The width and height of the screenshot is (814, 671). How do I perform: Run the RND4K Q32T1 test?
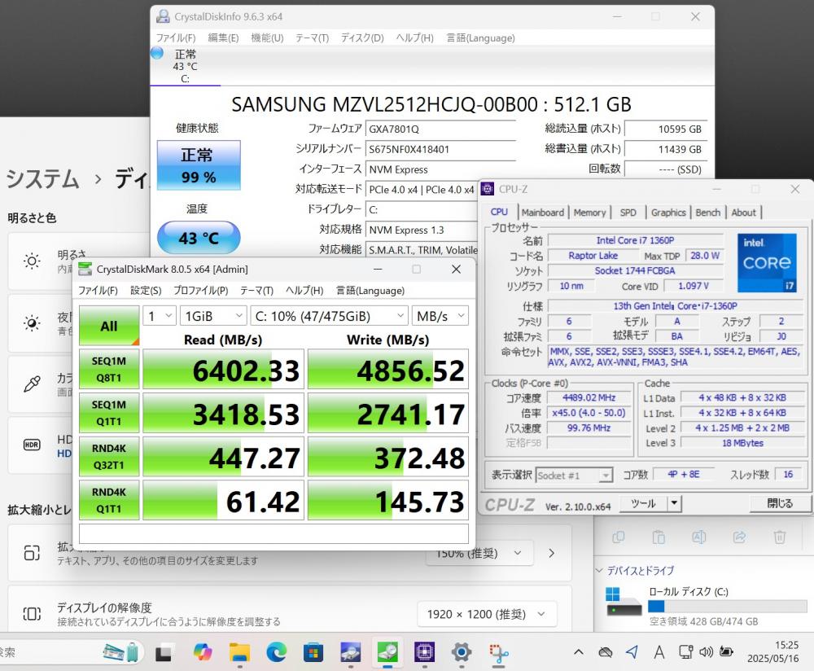[109, 457]
